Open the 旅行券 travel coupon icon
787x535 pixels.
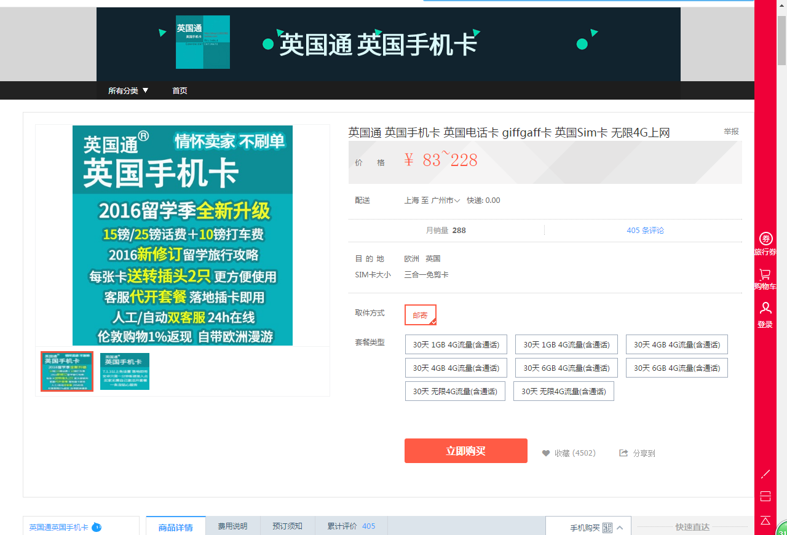click(765, 239)
